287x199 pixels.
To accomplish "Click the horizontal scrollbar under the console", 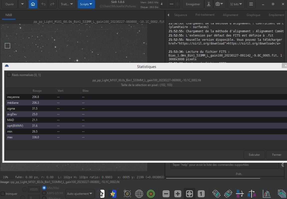I will point(213,178).
